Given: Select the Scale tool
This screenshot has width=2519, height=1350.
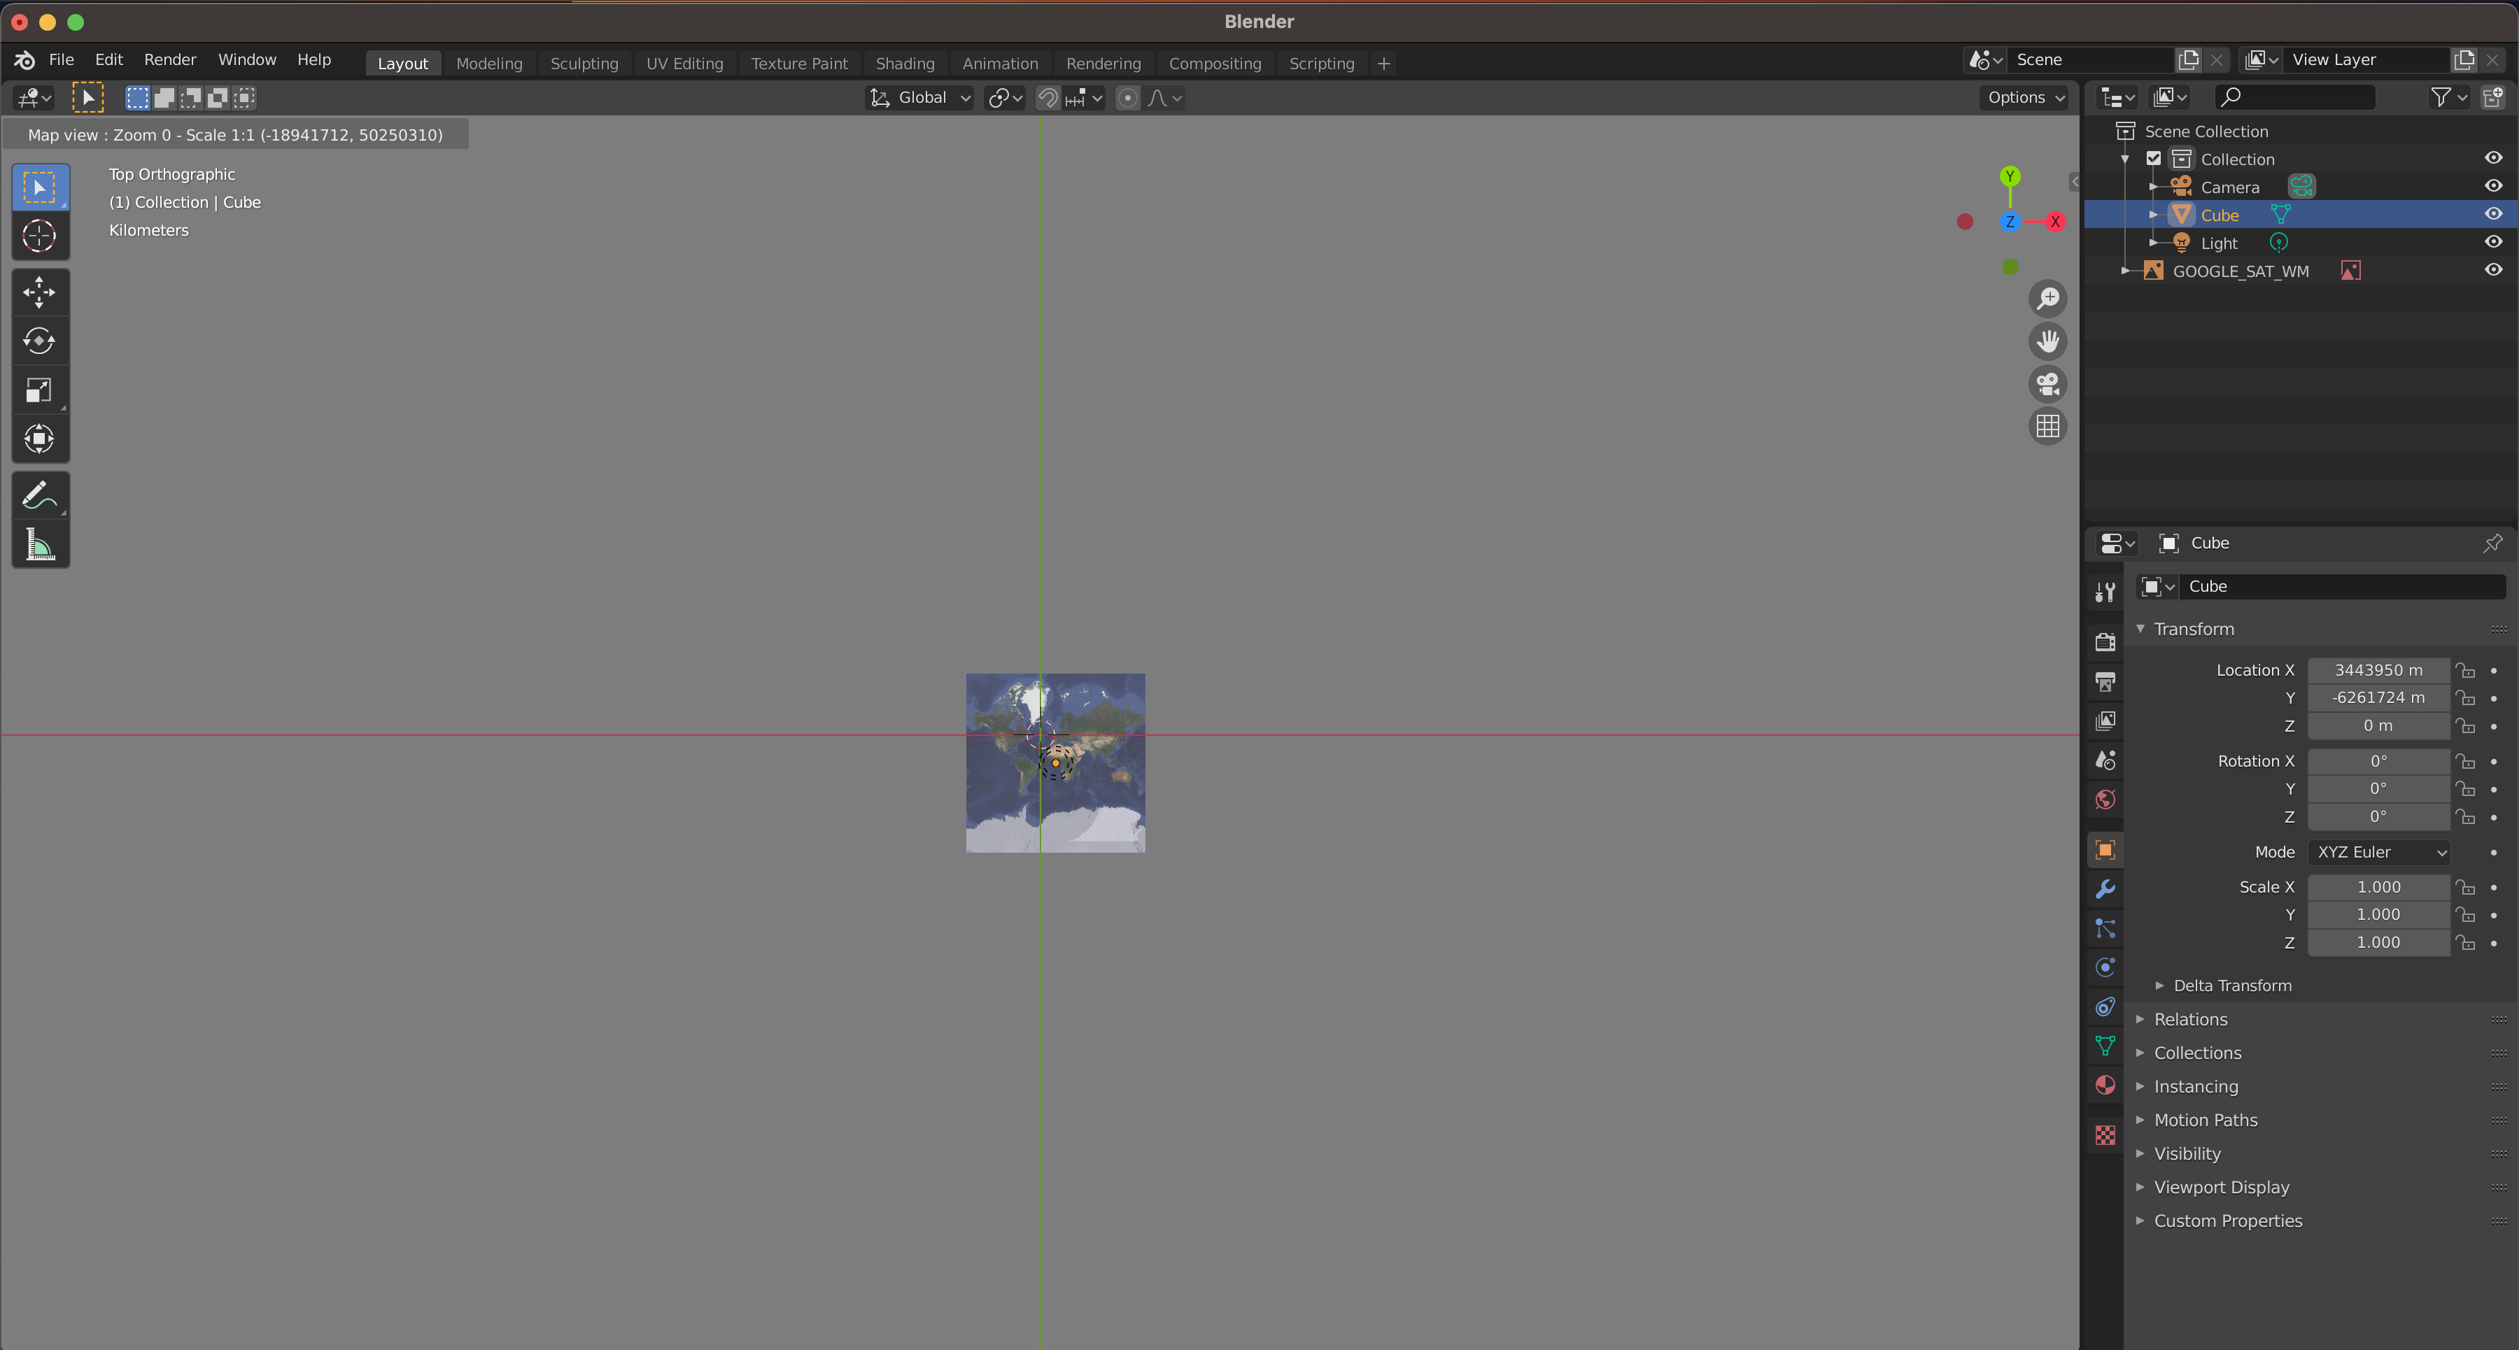Looking at the screenshot, I should (39, 390).
